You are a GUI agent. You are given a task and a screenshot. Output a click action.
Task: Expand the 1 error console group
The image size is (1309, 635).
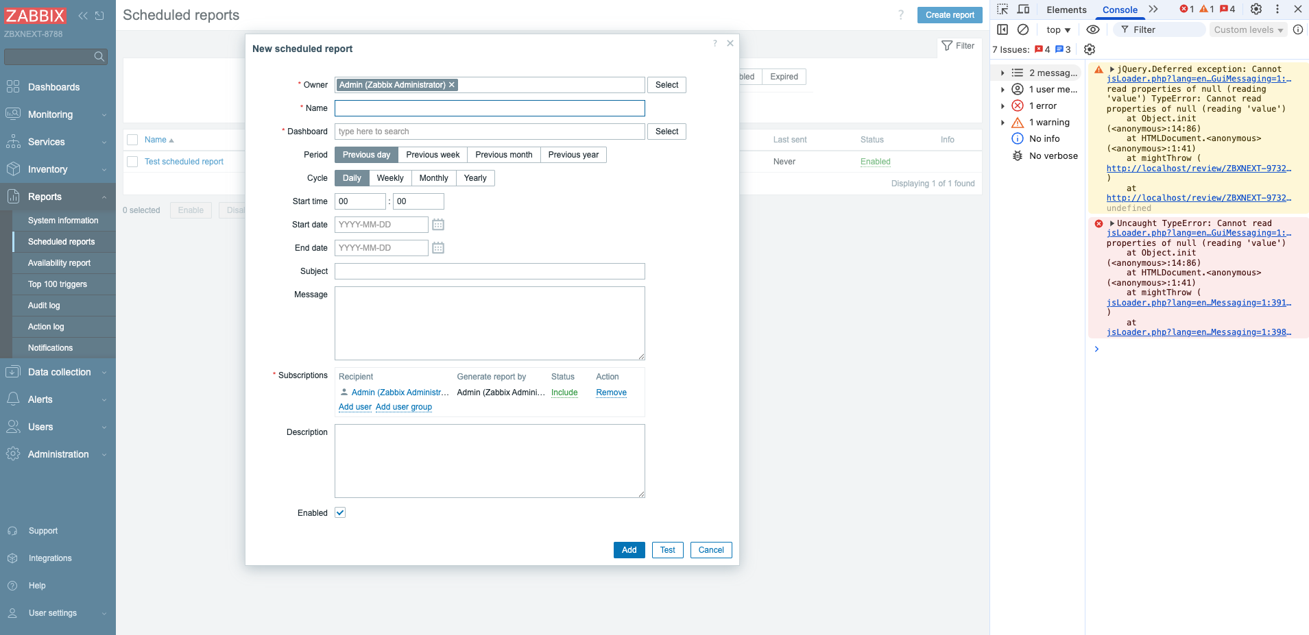[1002, 106]
